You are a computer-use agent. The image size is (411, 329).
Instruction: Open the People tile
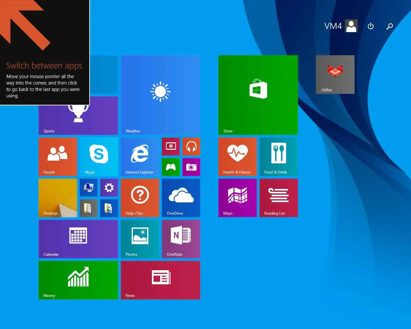pos(58,157)
